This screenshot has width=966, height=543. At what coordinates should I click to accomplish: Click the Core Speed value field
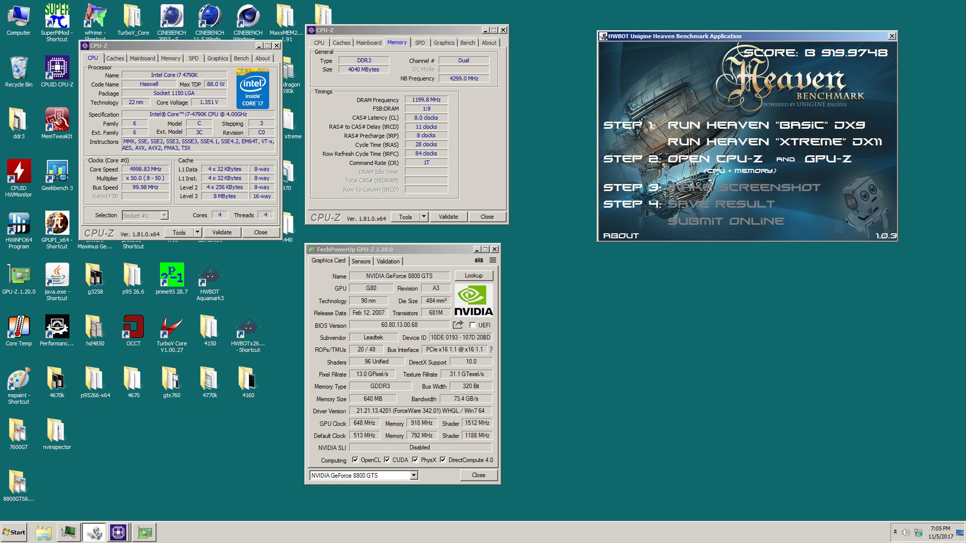click(x=145, y=169)
